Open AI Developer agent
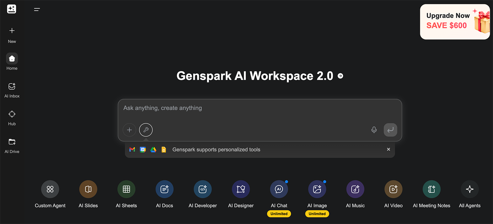493x224 pixels. click(203, 194)
